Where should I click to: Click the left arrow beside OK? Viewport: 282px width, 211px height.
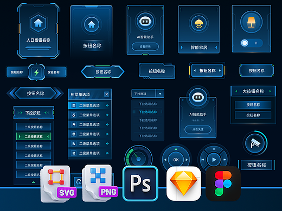click(x=165, y=160)
